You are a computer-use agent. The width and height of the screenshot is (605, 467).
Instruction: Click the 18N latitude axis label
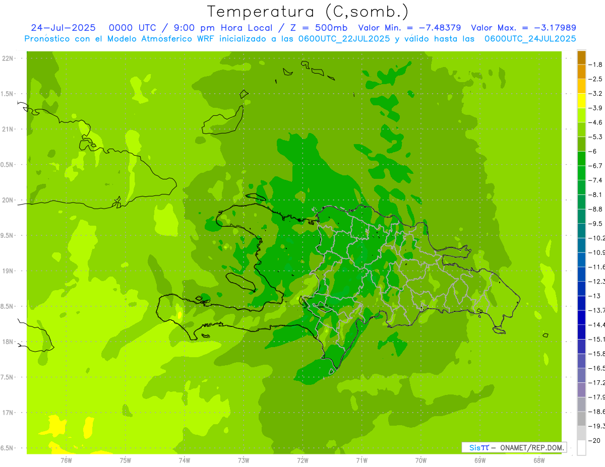click(x=8, y=342)
